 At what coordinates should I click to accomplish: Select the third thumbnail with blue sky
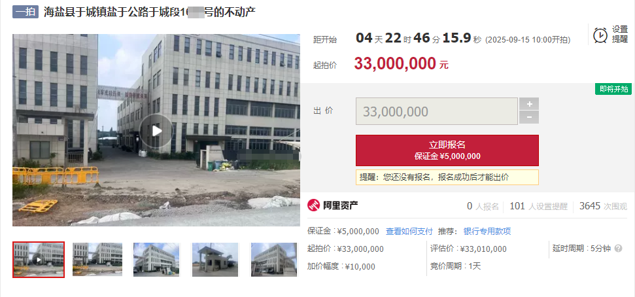click(156, 260)
